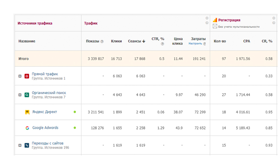The height and width of the screenshot is (158, 280).
Task: Click Яндекс Директ cost 72 299
Action: tap(200, 112)
